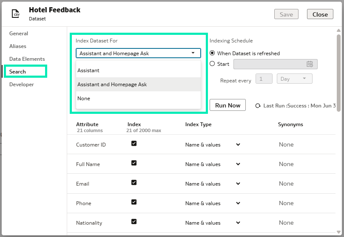Image resolution: width=344 pixels, height=237 pixels.
Task: Open the Day repeat interval dropdown
Action: (294, 79)
